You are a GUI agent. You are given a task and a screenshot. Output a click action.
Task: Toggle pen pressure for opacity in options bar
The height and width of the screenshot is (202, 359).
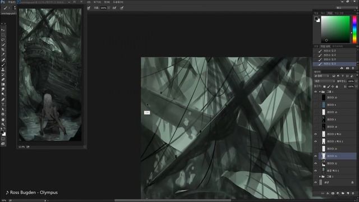[x=89, y=8]
